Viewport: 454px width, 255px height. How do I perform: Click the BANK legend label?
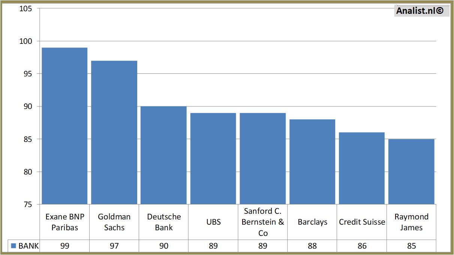pyautogui.click(x=28, y=246)
